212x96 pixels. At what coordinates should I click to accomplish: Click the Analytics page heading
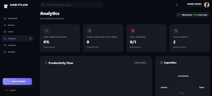(x=50, y=14)
